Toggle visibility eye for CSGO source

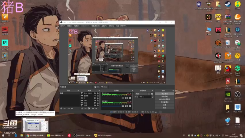[95, 103]
